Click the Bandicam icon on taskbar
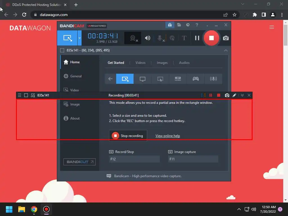288x216 pixels. coord(46,209)
